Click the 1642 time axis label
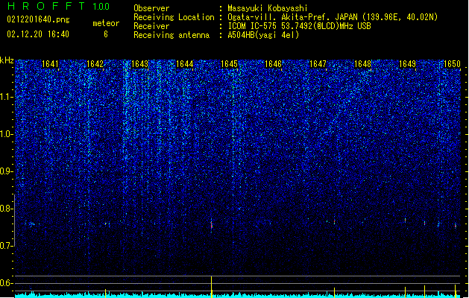The height and width of the screenshot is (298, 469). [95, 64]
